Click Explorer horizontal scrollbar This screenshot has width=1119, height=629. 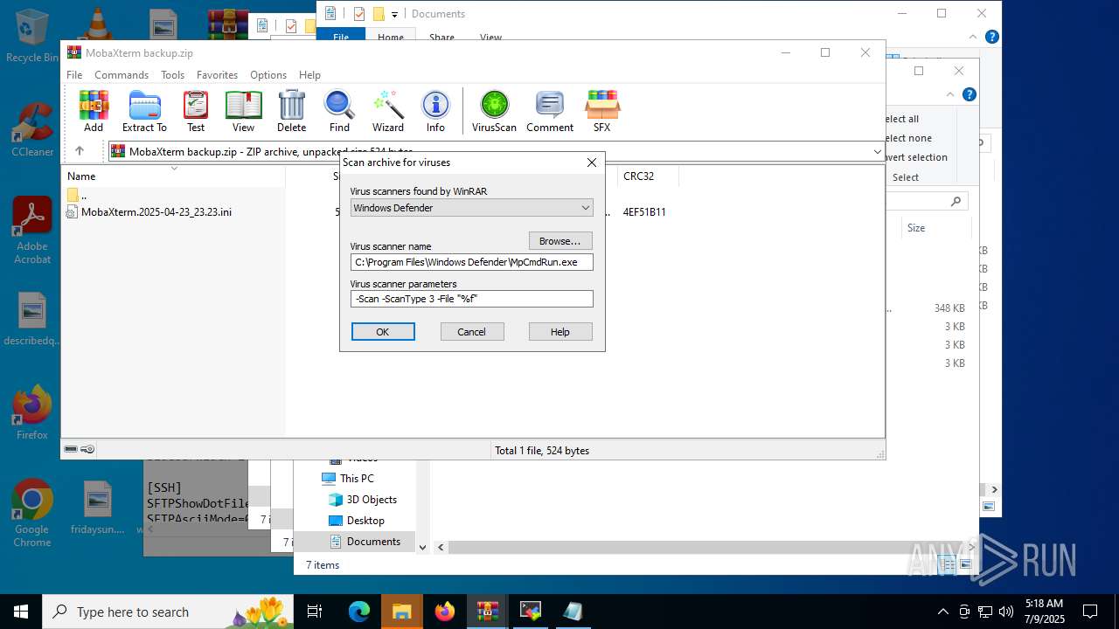710,548
